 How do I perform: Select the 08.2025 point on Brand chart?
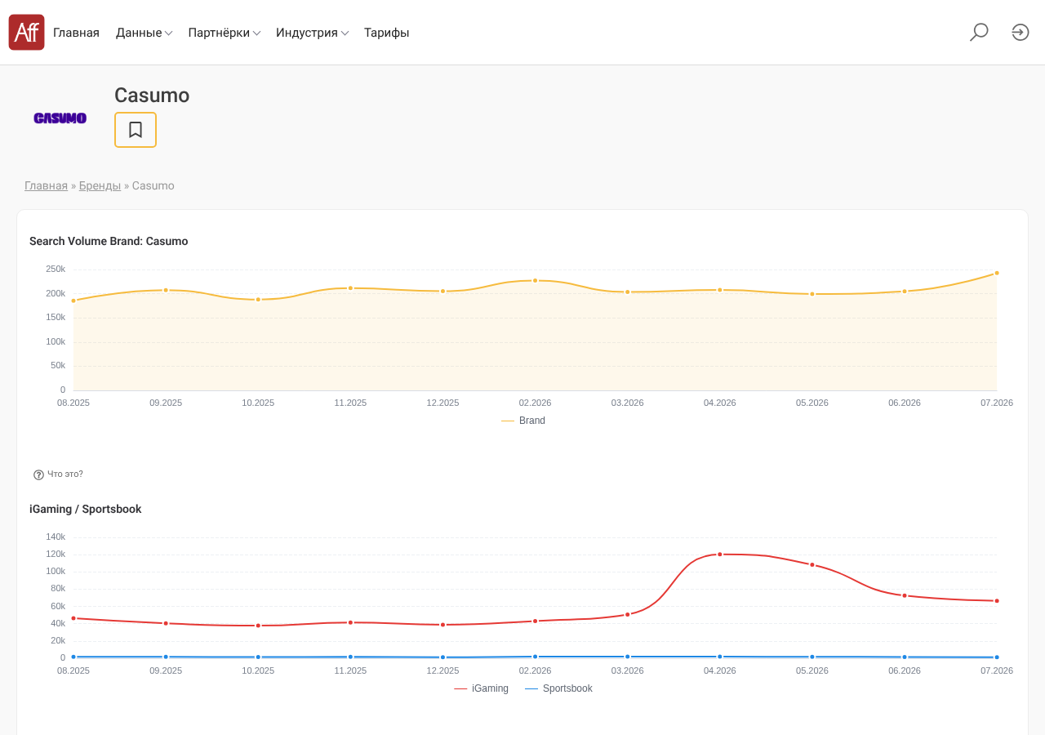click(x=73, y=301)
